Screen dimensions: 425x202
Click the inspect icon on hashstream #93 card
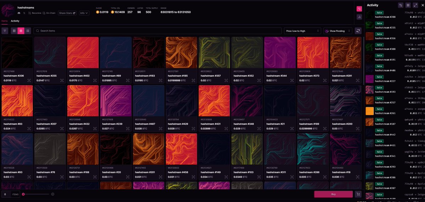(x=29, y=177)
